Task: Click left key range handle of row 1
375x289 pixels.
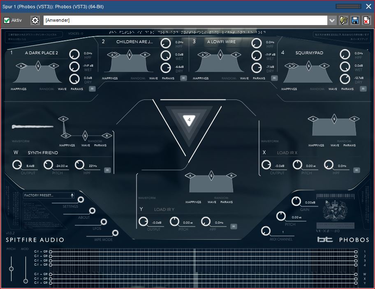Action: tap(51, 252)
